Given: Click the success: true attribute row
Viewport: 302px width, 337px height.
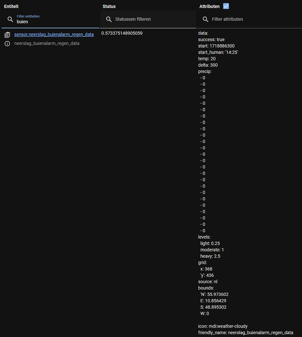Looking at the screenshot, I should click(212, 39).
